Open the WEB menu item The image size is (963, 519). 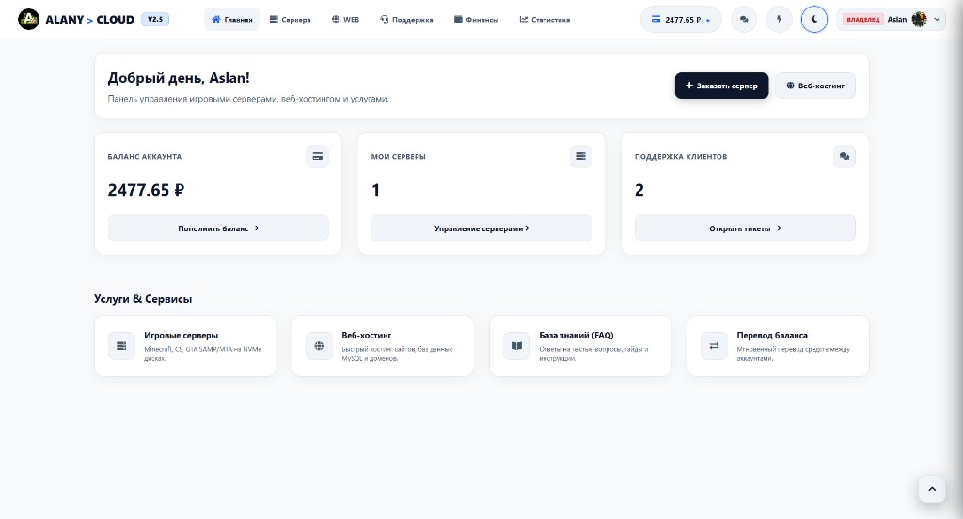[x=345, y=20]
